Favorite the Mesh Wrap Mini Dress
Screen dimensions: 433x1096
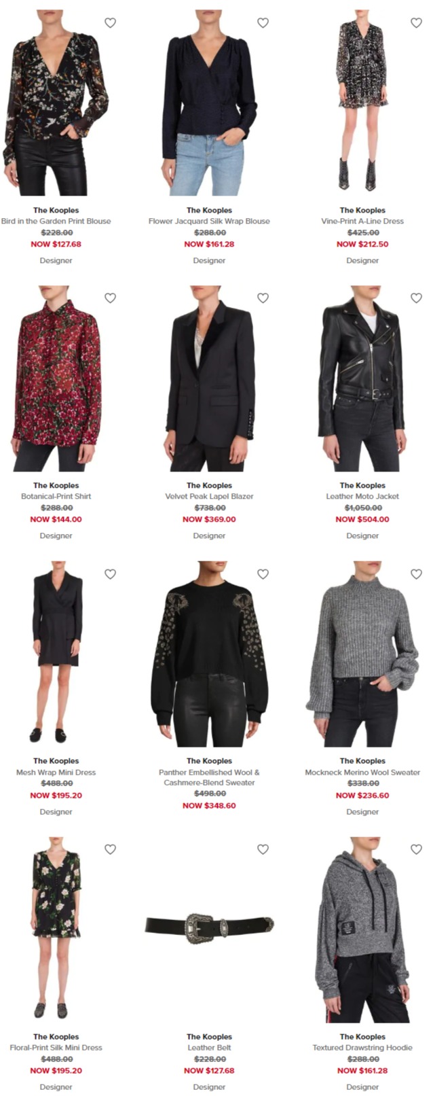coord(110,573)
